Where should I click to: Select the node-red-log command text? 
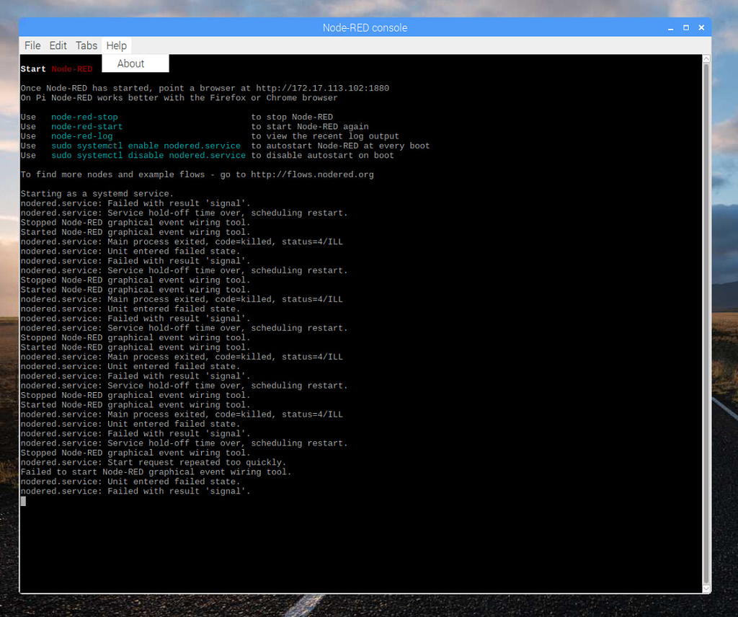(81, 136)
